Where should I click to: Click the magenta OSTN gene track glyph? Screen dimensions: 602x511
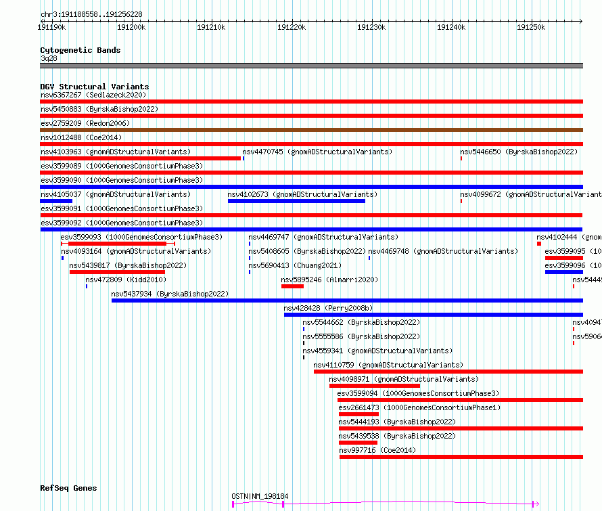[386, 504]
